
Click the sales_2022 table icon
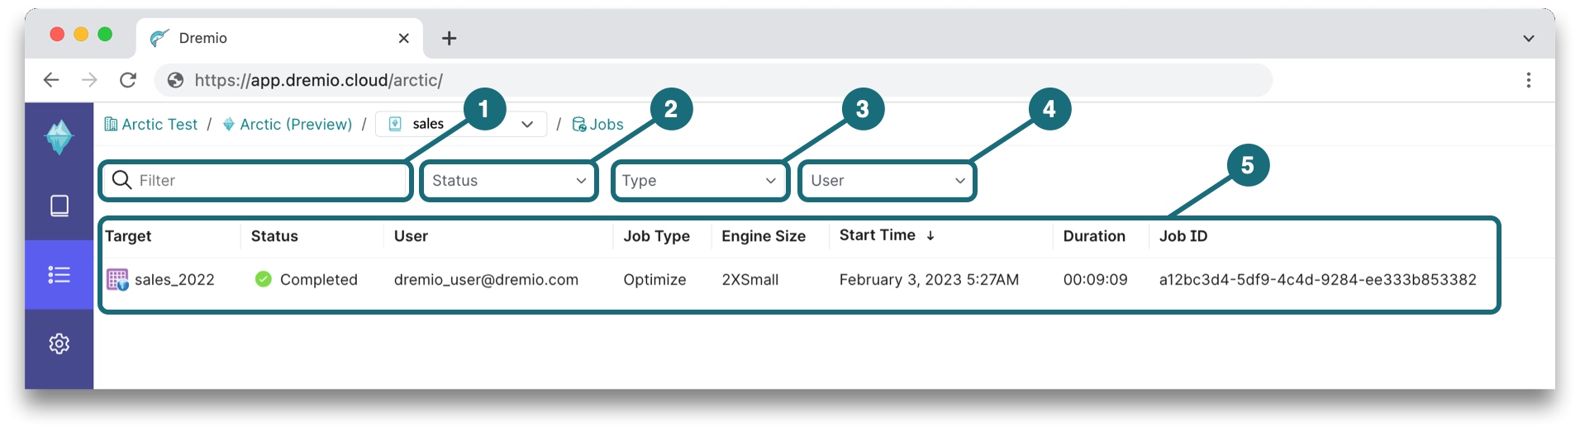tap(117, 280)
